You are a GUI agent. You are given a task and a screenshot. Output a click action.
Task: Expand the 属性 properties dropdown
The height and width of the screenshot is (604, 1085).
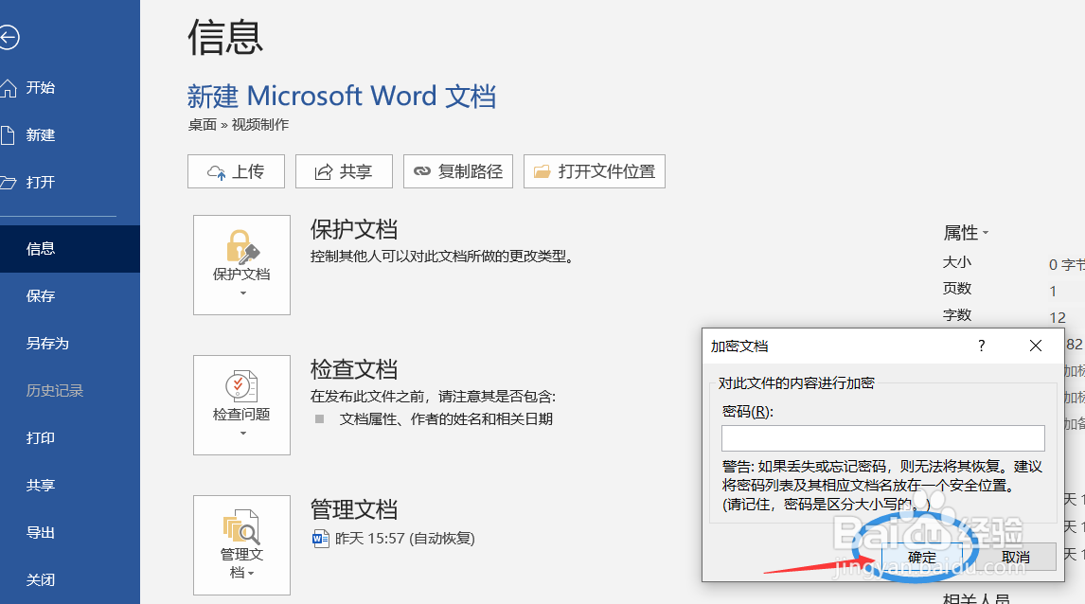coord(966,233)
